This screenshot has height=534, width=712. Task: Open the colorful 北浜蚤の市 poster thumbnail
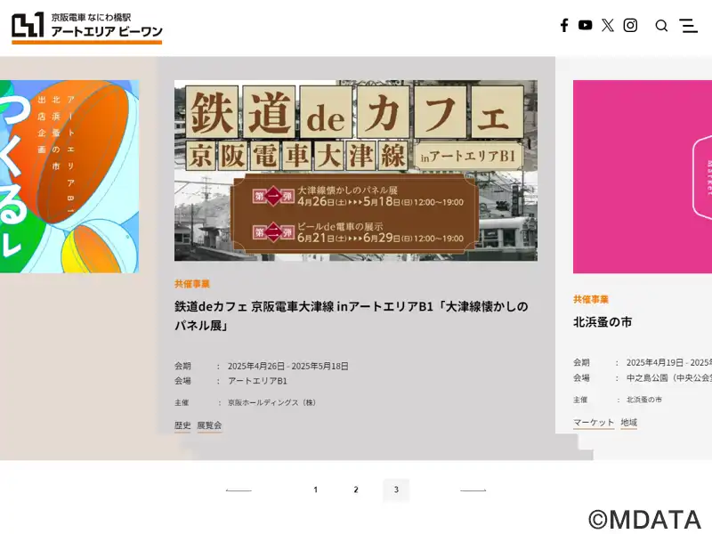[69, 176]
